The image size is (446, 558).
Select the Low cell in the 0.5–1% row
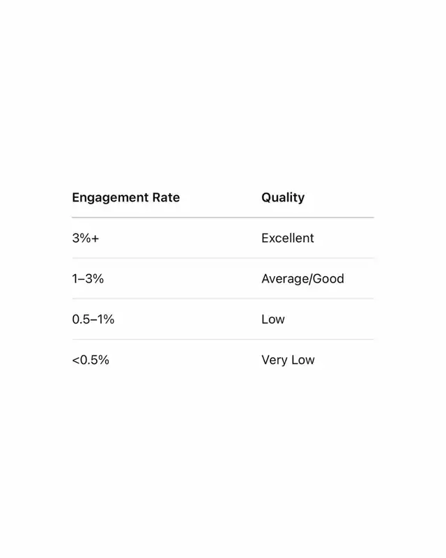pos(272,319)
